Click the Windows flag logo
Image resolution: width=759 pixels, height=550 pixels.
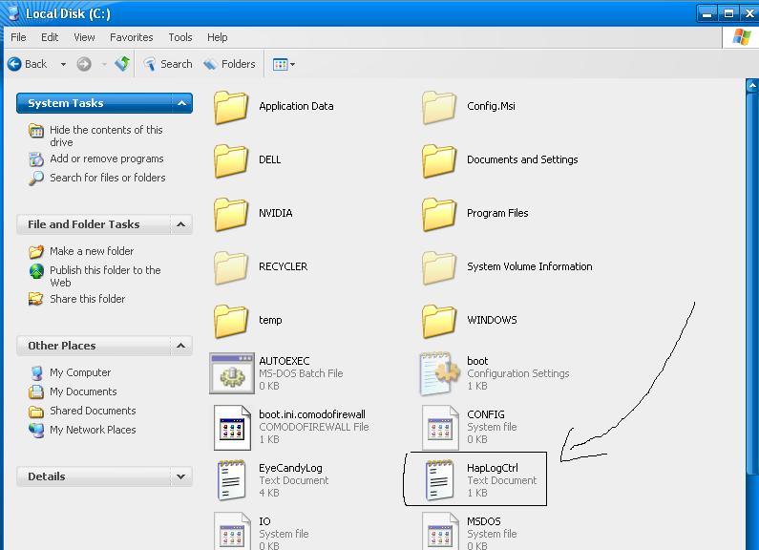[741, 37]
